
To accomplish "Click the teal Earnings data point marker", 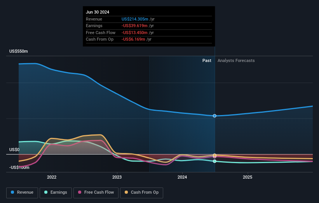I will [x=214, y=161].
